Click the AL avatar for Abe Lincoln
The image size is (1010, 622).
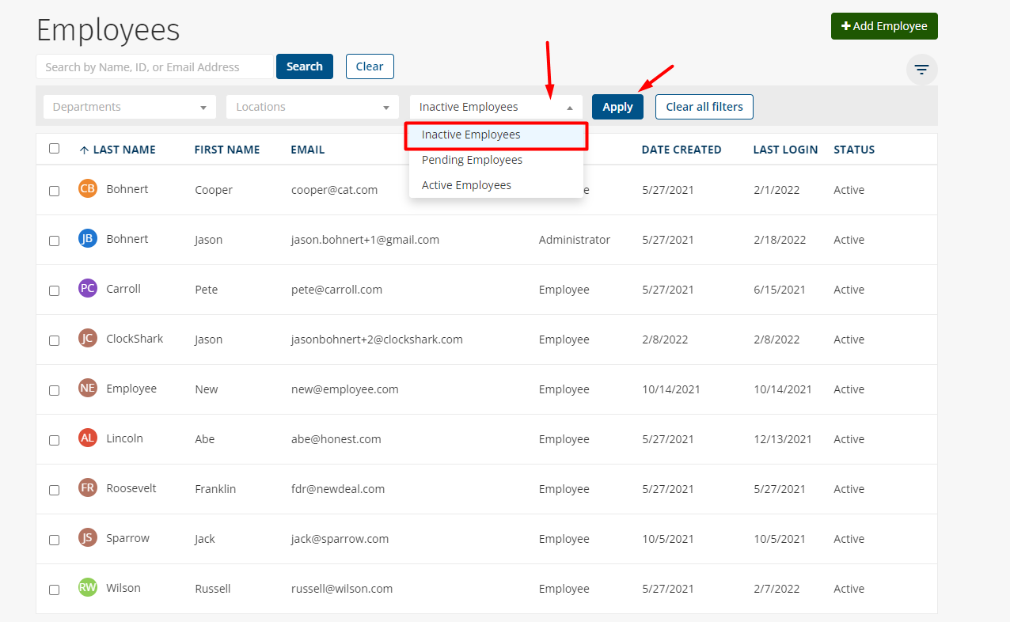[x=88, y=438]
